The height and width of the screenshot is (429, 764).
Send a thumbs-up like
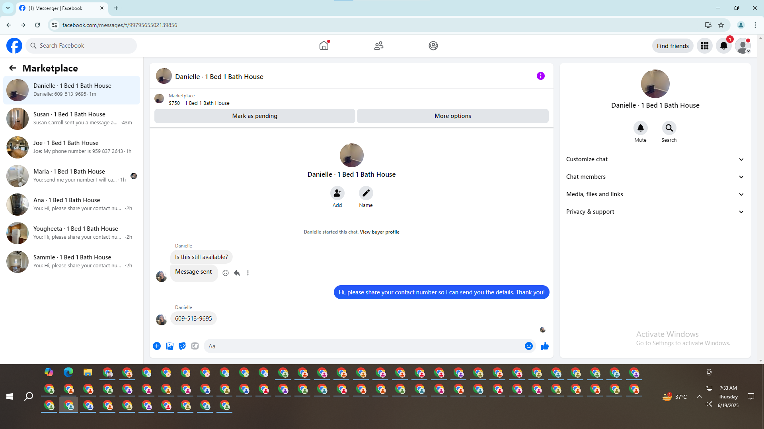click(x=545, y=346)
